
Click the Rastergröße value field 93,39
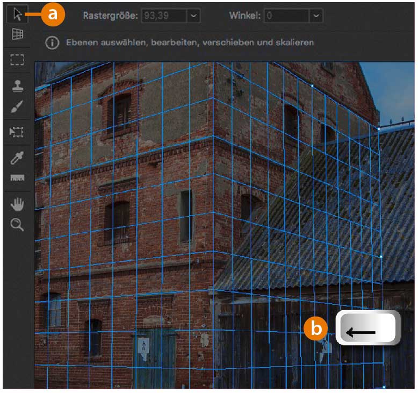[164, 16]
